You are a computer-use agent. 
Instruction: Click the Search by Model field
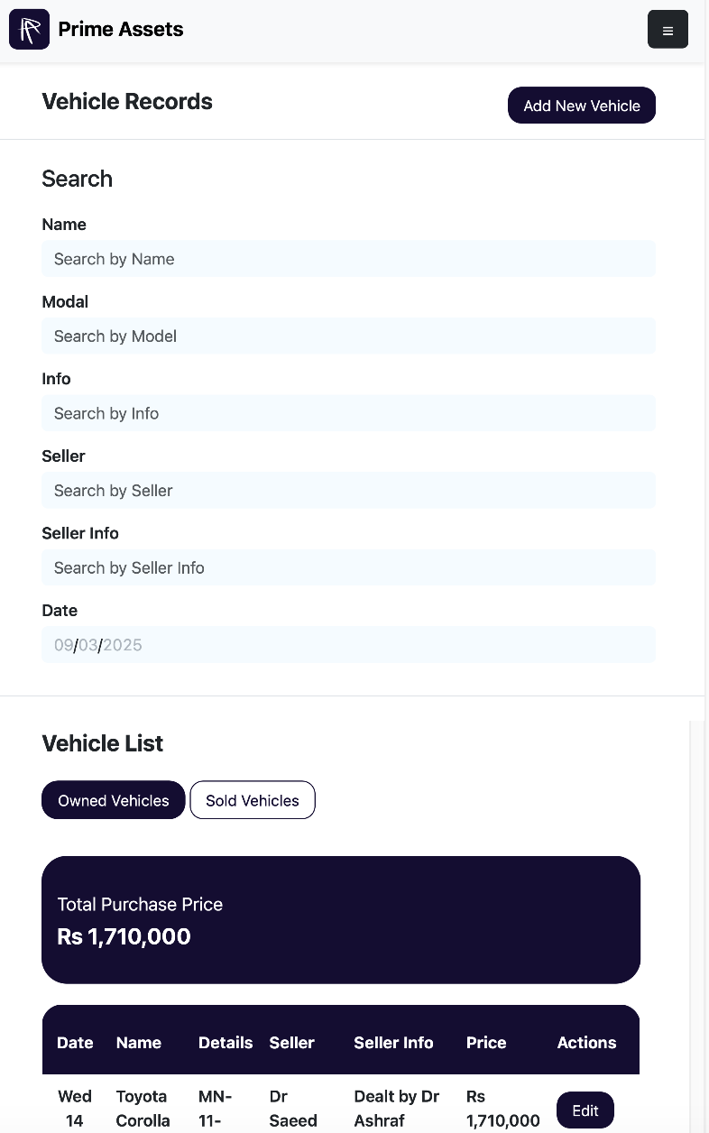(x=348, y=336)
